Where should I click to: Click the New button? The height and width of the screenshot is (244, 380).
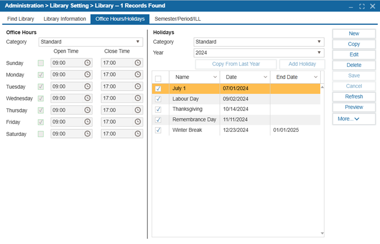(x=354, y=33)
